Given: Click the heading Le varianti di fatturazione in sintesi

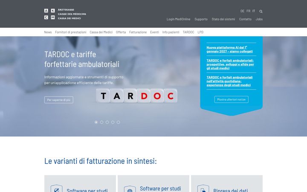Looking at the screenshot, I should point(101,161).
